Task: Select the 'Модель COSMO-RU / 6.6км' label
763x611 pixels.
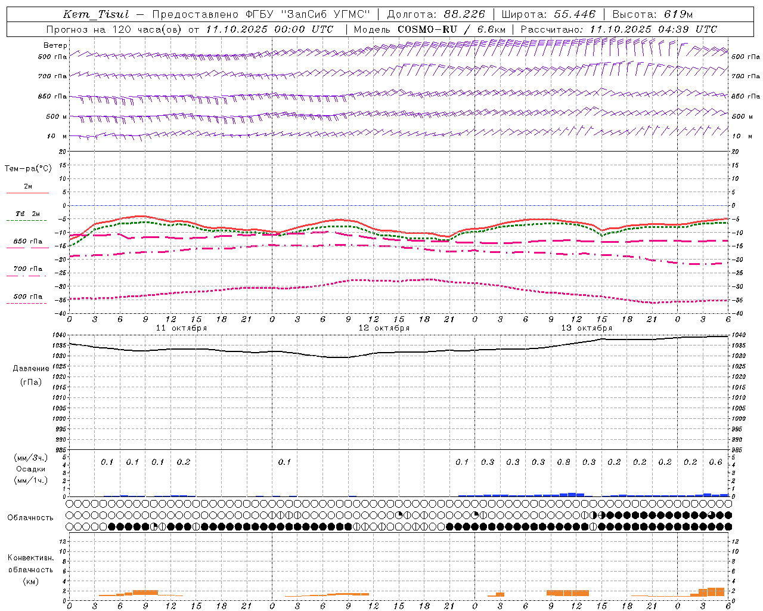Action: tap(430, 29)
